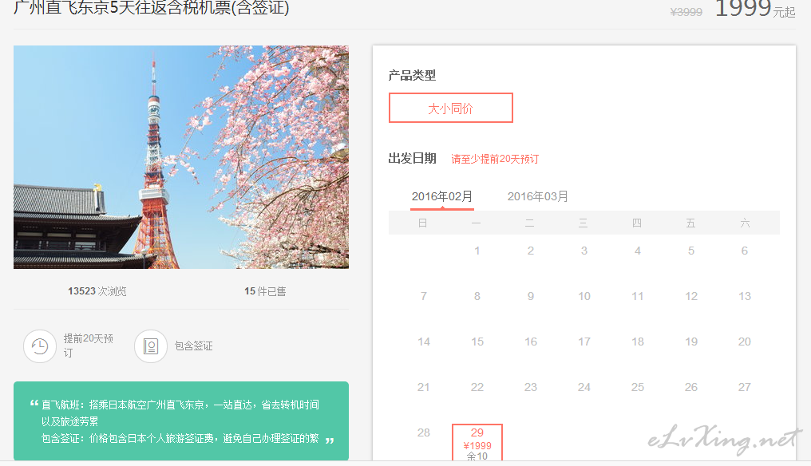Click the visa document icon
This screenshot has height=466, width=811.
point(151,346)
